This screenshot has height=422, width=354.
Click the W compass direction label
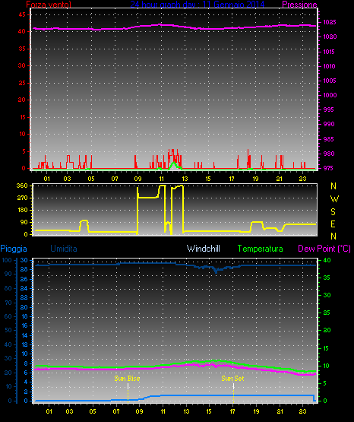coord(334,199)
